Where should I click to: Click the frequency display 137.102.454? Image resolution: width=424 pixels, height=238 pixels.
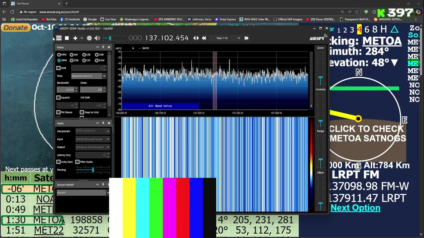pos(158,38)
